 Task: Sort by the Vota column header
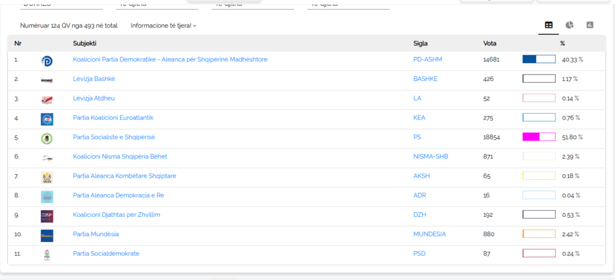coord(489,43)
